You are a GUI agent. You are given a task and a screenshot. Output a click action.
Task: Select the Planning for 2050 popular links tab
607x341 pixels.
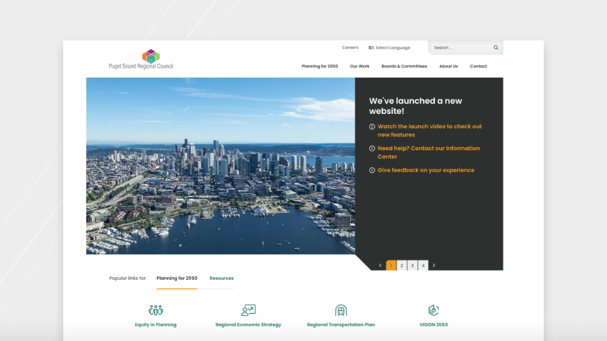pos(177,278)
